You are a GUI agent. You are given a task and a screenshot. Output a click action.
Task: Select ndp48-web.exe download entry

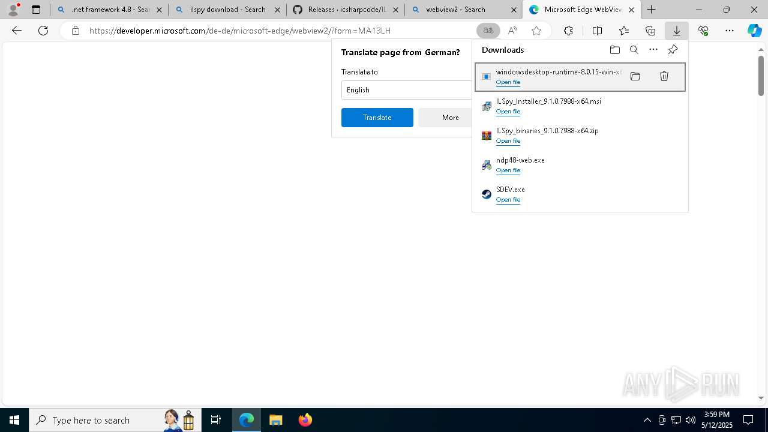point(580,165)
